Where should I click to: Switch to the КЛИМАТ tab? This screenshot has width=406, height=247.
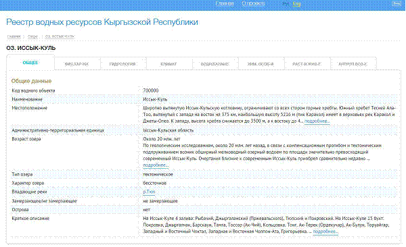[168, 64]
